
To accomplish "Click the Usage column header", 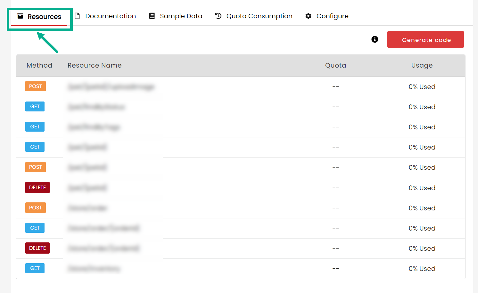I will tap(422, 65).
